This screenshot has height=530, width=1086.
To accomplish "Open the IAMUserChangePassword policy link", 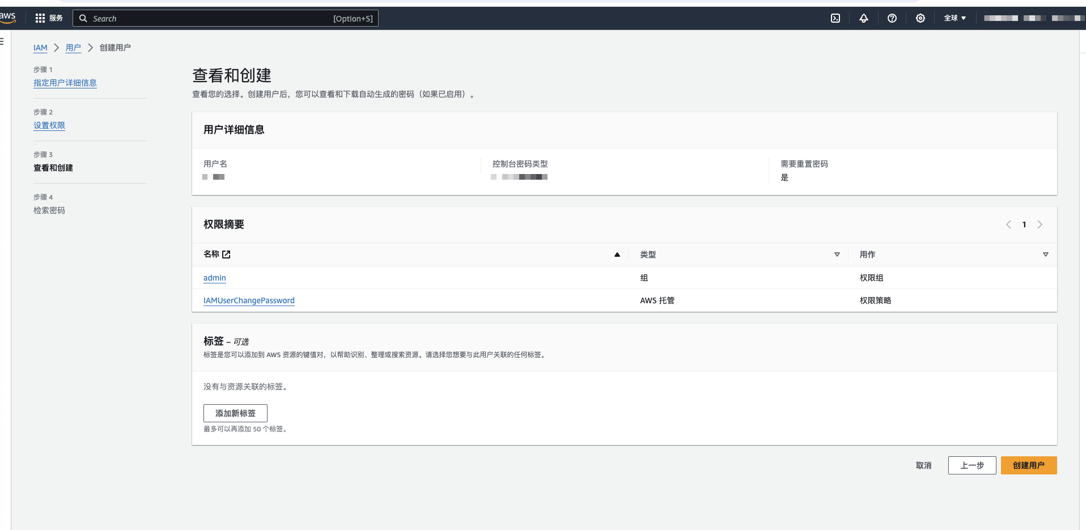I will click(x=249, y=300).
